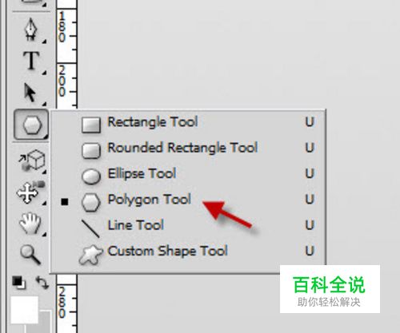Screen dimensions: 400x333
Task: Choose Polygon Tool from flyout
Action: [188, 200]
